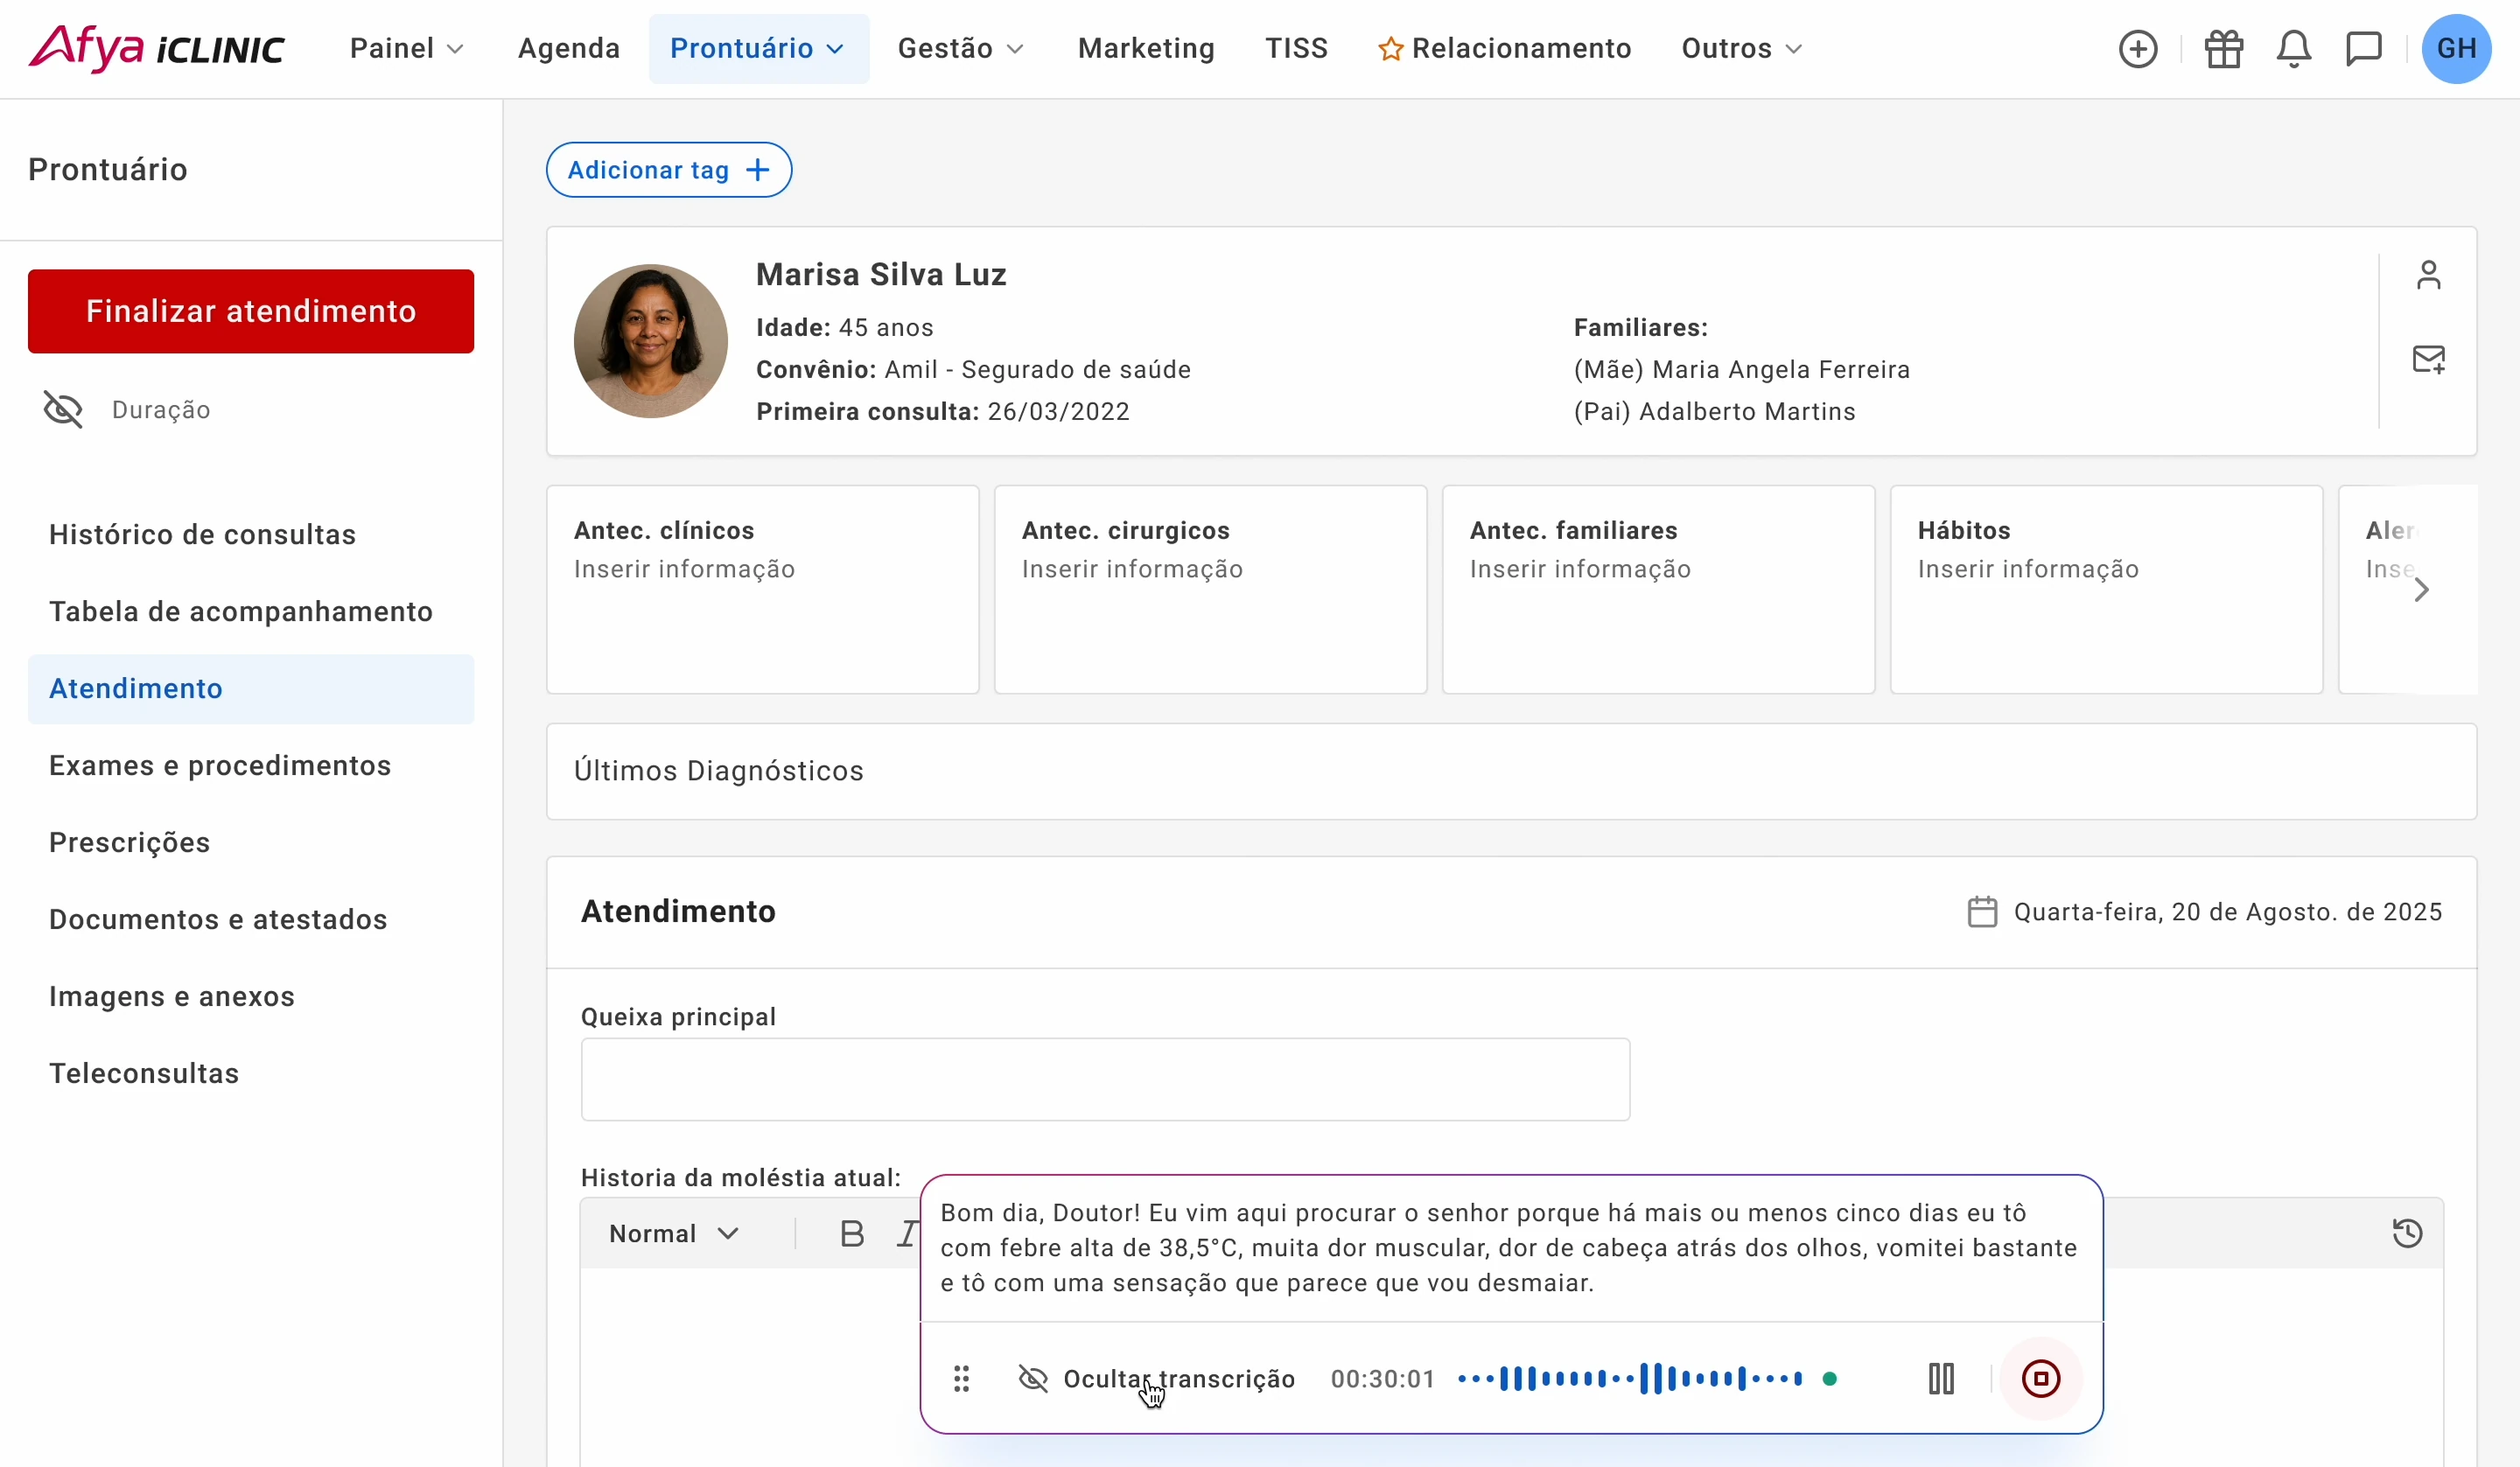The image size is (2520, 1467).
Task: Show more antecedent cards with the right chevron
Action: pyautogui.click(x=2421, y=590)
